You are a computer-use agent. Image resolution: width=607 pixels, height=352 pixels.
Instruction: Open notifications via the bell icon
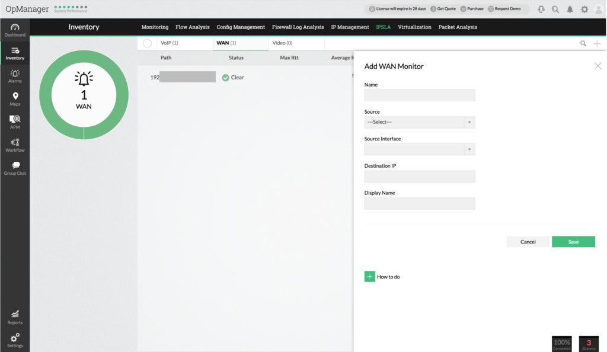tap(569, 9)
